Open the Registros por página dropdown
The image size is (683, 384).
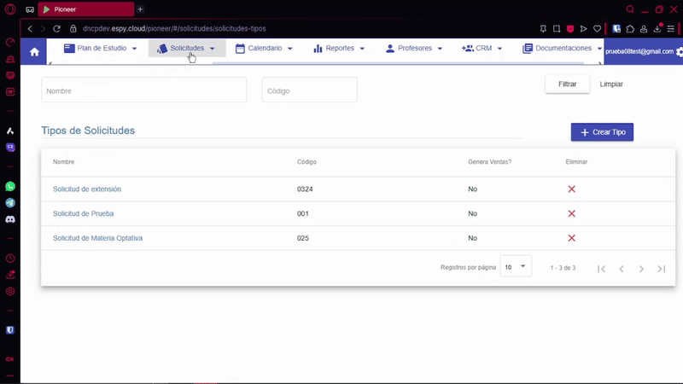(x=516, y=267)
